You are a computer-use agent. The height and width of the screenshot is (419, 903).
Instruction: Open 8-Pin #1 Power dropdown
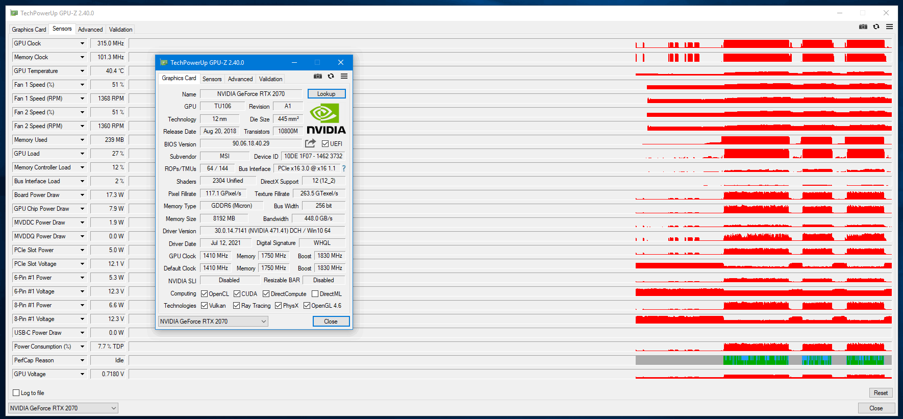click(x=82, y=305)
